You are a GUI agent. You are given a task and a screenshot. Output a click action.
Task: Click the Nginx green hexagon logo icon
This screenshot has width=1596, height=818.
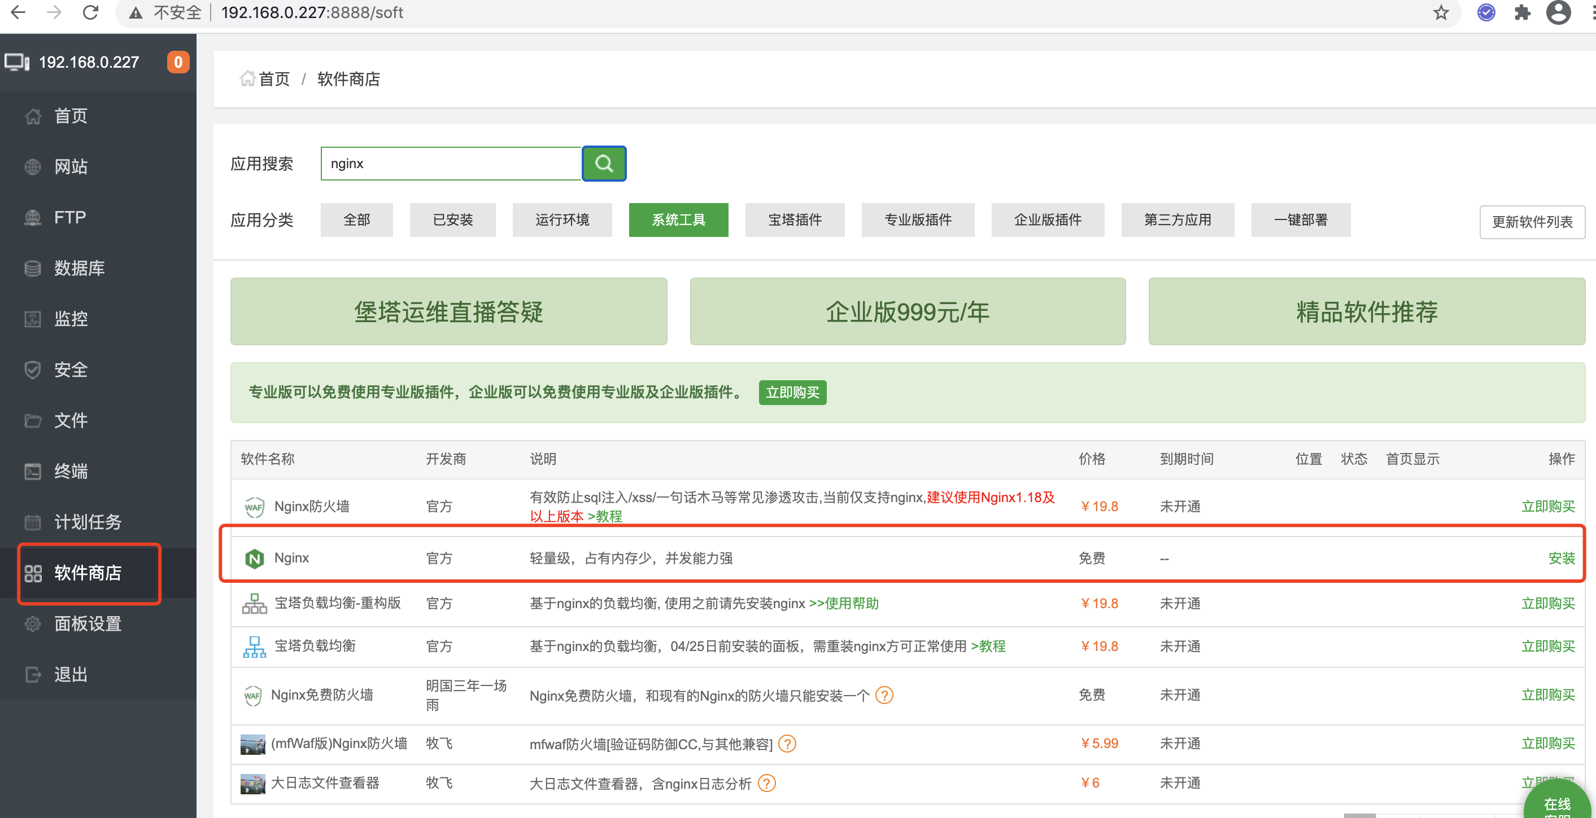coord(254,558)
